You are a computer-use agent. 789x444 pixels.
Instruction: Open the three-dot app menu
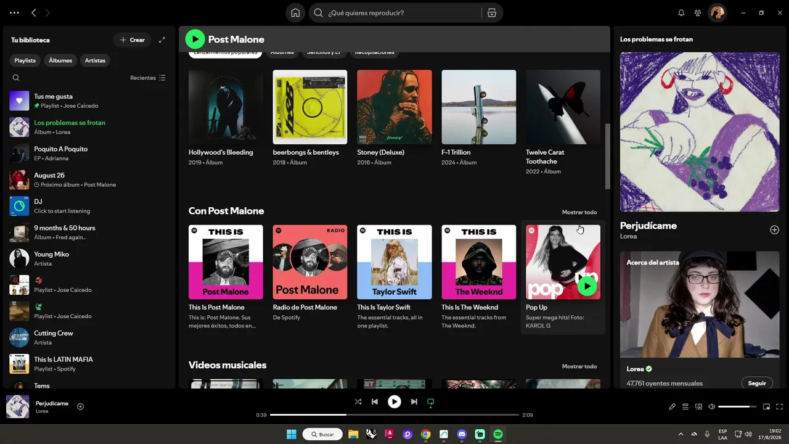[14, 13]
